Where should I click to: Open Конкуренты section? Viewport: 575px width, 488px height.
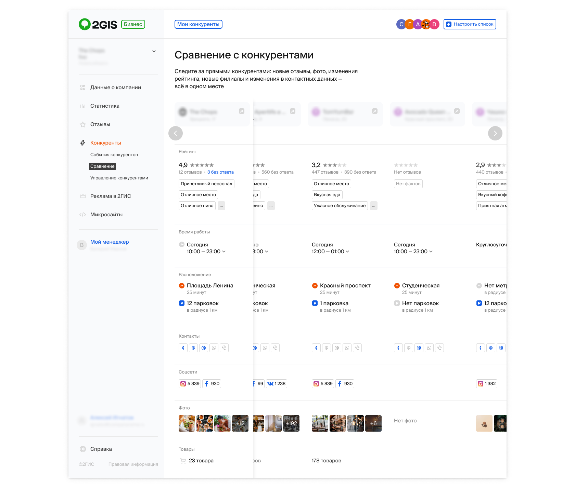tap(105, 143)
